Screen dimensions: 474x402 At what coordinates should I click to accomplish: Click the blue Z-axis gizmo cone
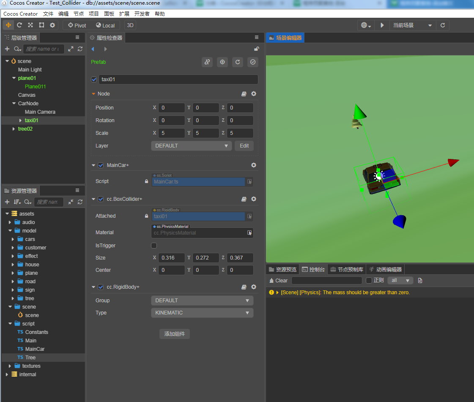pos(399,221)
